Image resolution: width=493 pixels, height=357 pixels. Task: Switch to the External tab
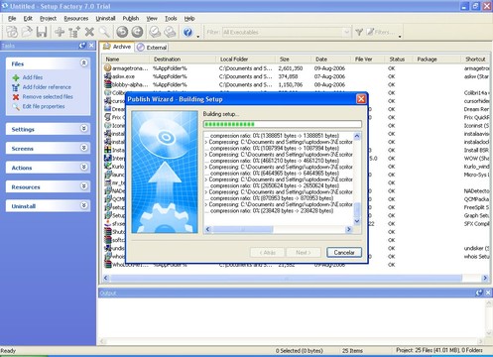tap(152, 48)
